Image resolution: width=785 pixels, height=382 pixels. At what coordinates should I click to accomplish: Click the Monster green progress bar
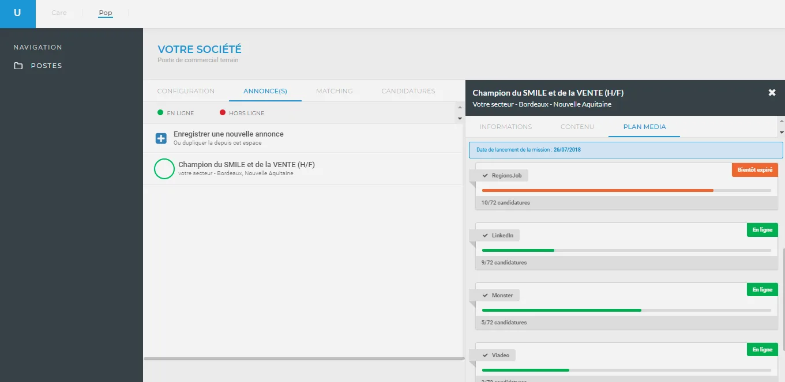562,310
